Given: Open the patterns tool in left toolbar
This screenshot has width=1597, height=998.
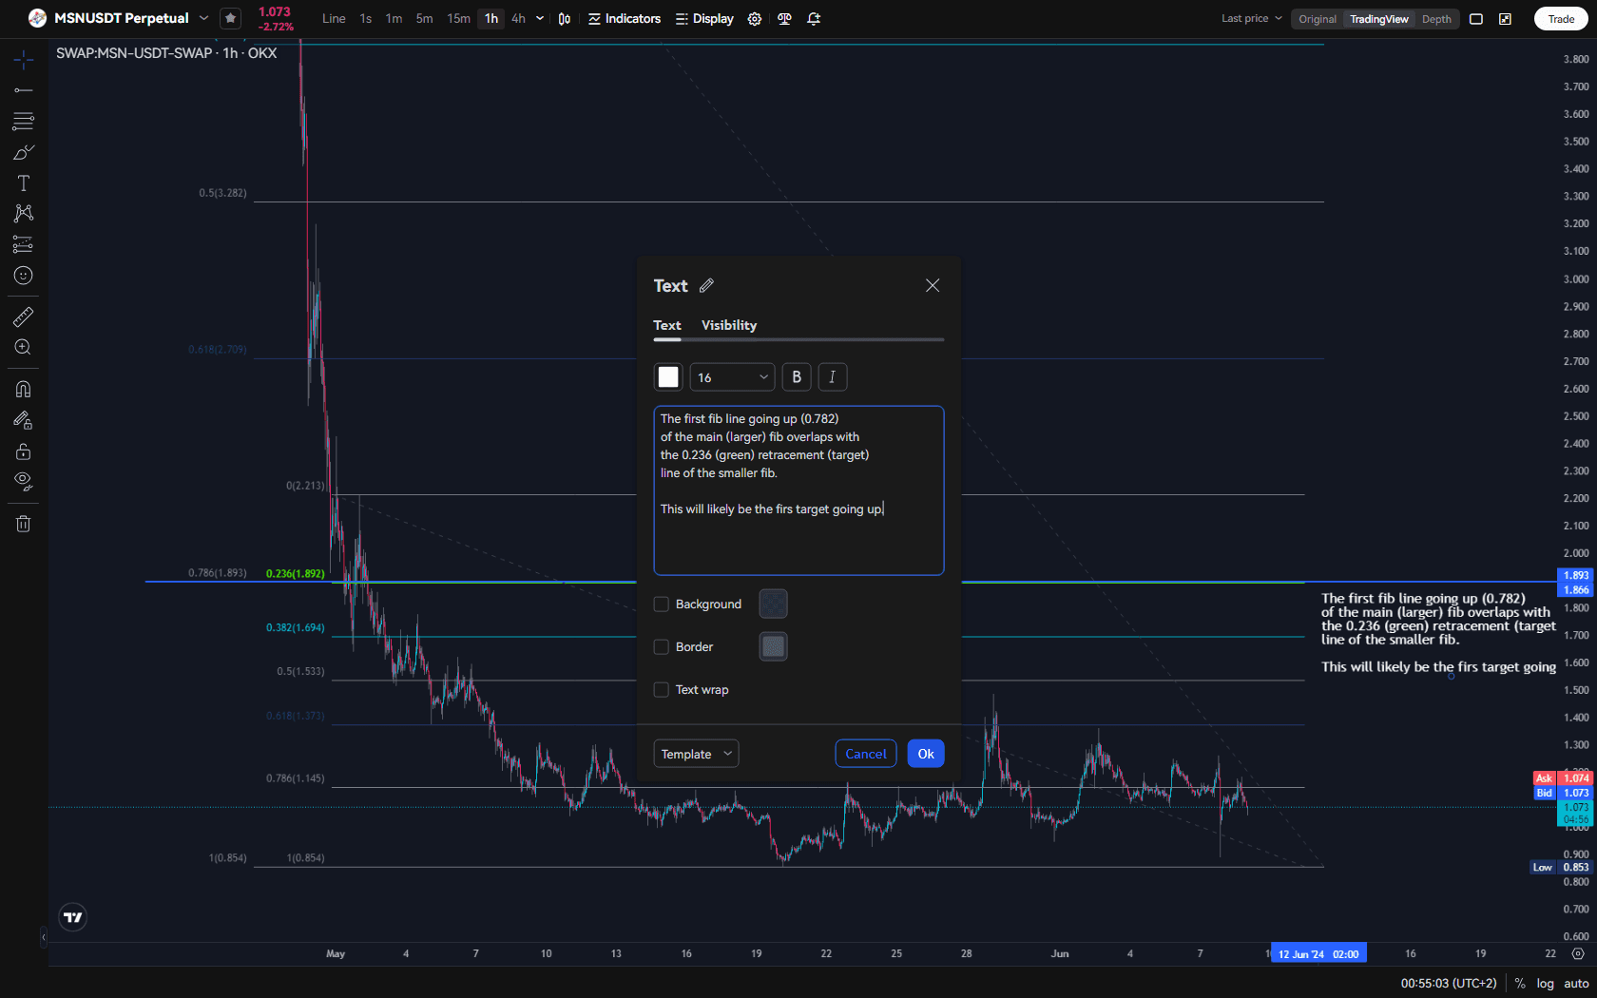Looking at the screenshot, I should point(24,213).
